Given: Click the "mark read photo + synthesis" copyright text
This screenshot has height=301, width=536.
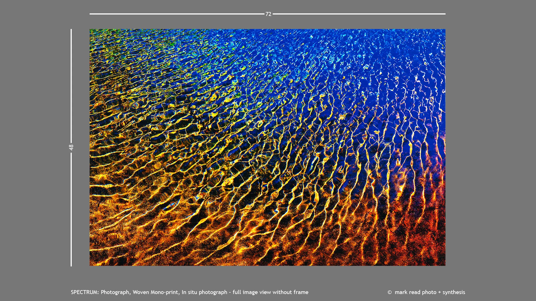Looking at the screenshot, I should click(426, 292).
